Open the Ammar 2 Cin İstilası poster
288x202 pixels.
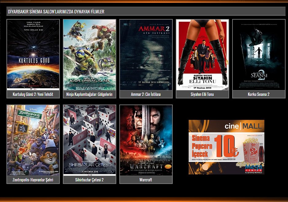146,55
